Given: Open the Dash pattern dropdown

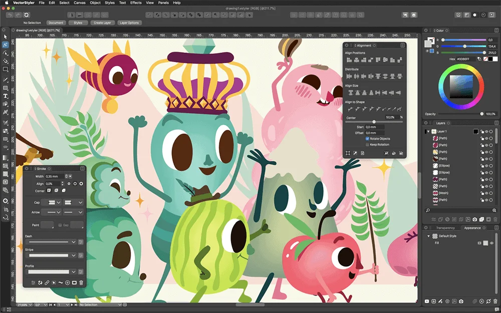Looking at the screenshot, I should (x=73, y=242).
